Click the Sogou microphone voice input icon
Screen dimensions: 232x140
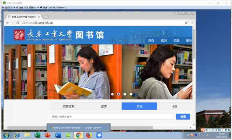(x=216, y=130)
